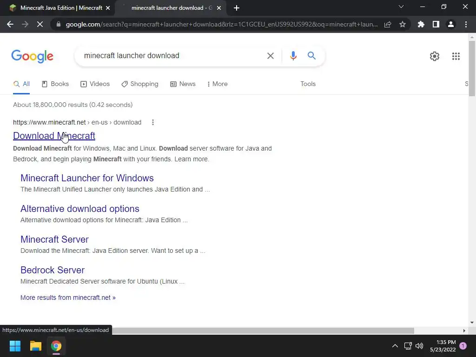
Task: Switch to Shopping results
Action: click(139, 84)
